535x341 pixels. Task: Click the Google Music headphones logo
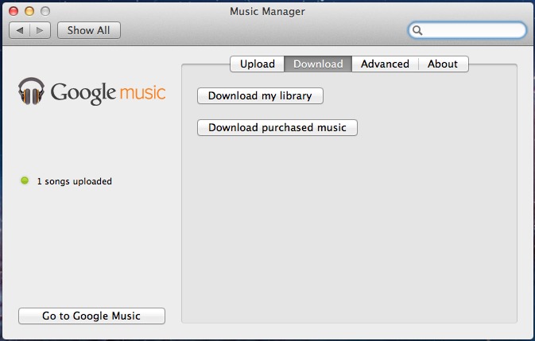(x=31, y=91)
